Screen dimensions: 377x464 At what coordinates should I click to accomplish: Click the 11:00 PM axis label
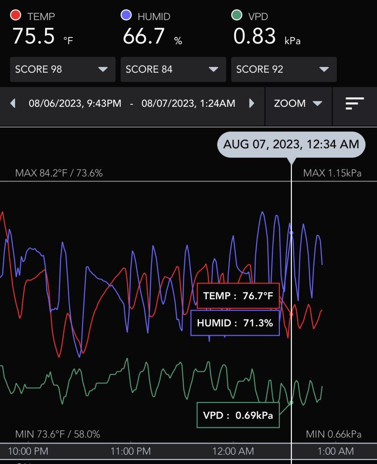131,451
